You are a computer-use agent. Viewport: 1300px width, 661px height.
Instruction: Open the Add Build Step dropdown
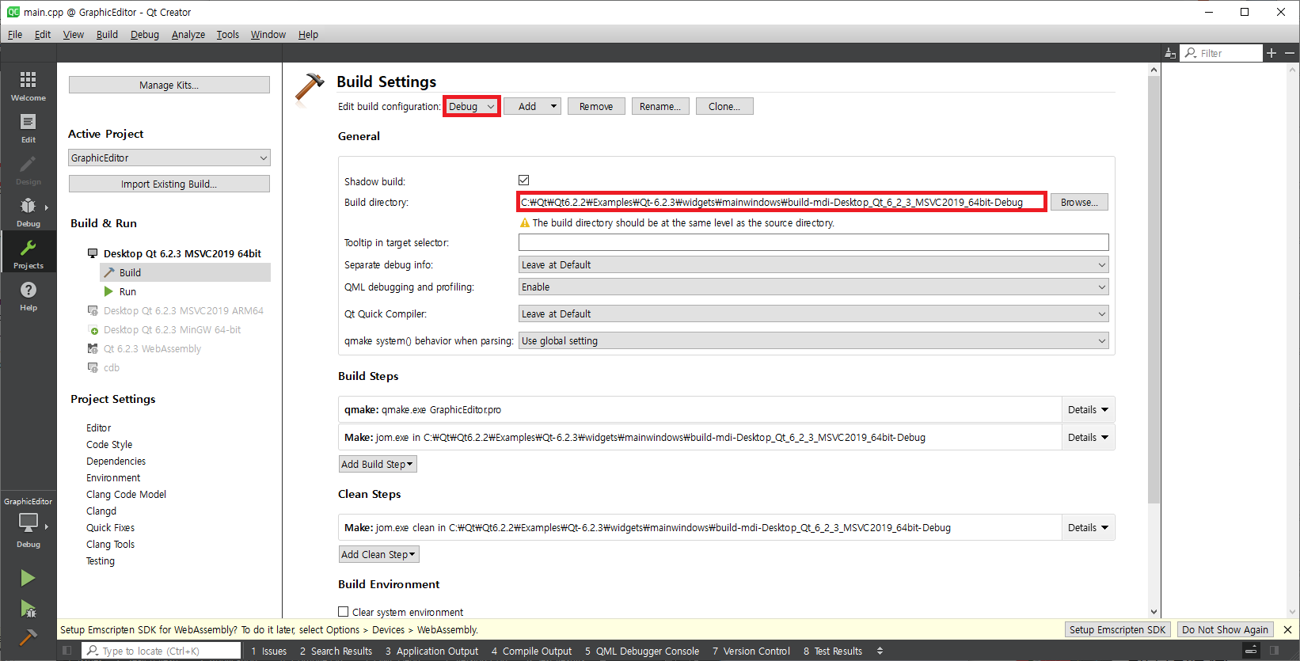[x=378, y=464]
